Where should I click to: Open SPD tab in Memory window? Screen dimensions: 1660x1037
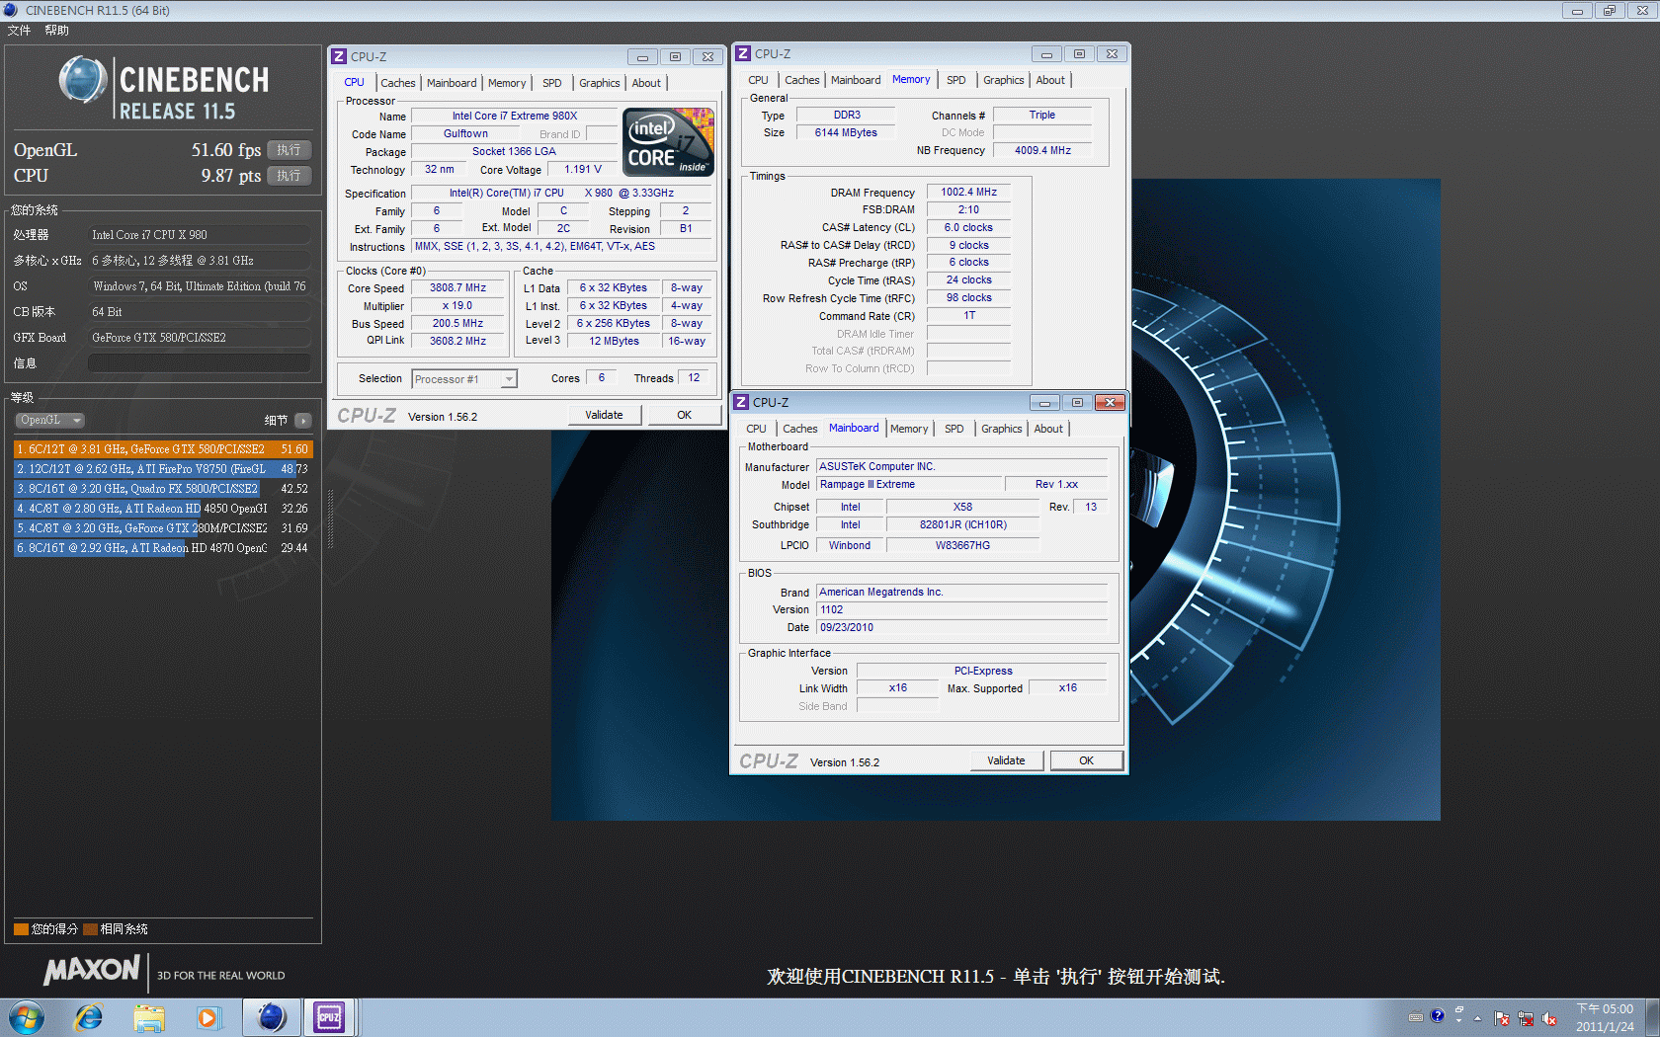tap(956, 80)
